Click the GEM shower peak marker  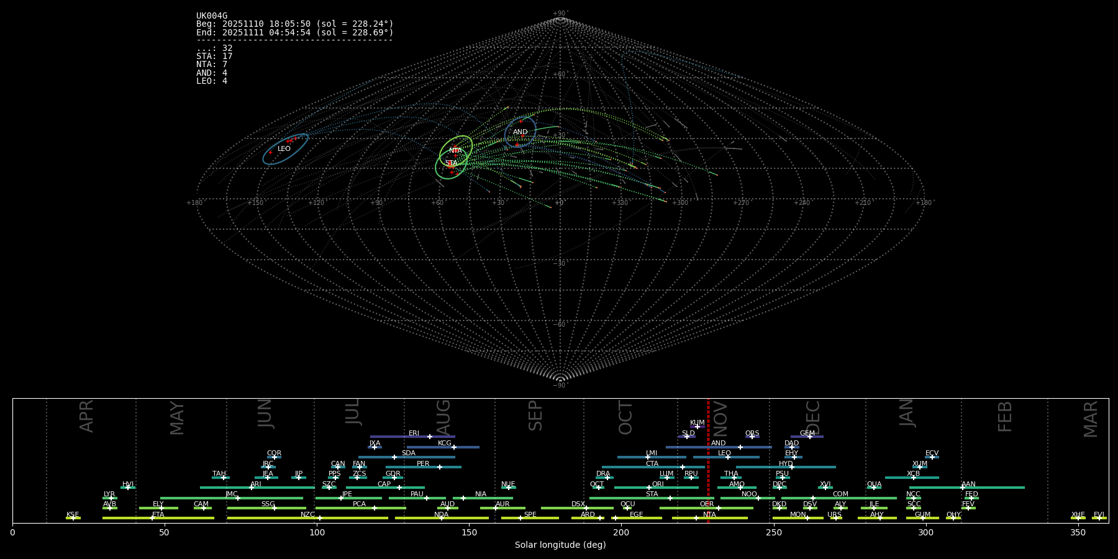(809, 437)
